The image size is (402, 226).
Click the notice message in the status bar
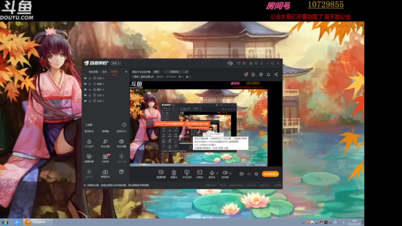coord(118,185)
